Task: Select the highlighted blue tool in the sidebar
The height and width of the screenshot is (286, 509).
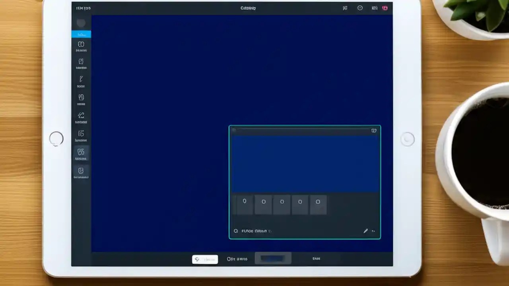Action: (81, 34)
